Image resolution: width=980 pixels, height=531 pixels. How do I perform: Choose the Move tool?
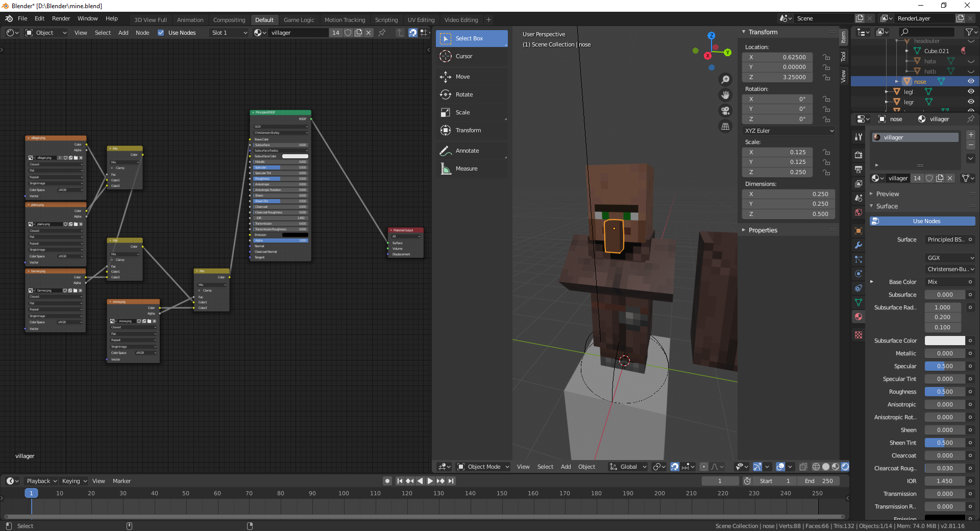(x=472, y=77)
